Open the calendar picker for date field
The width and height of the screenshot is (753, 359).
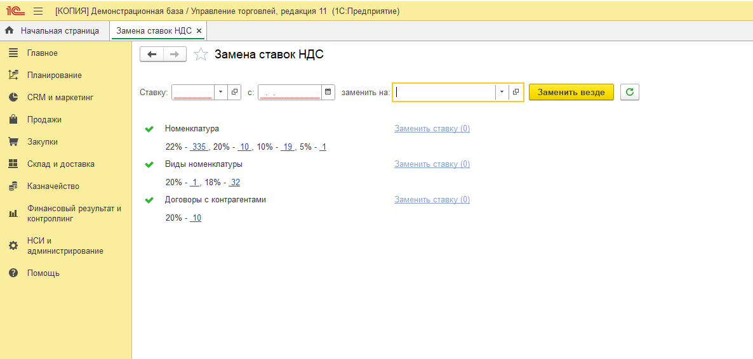[x=328, y=92]
